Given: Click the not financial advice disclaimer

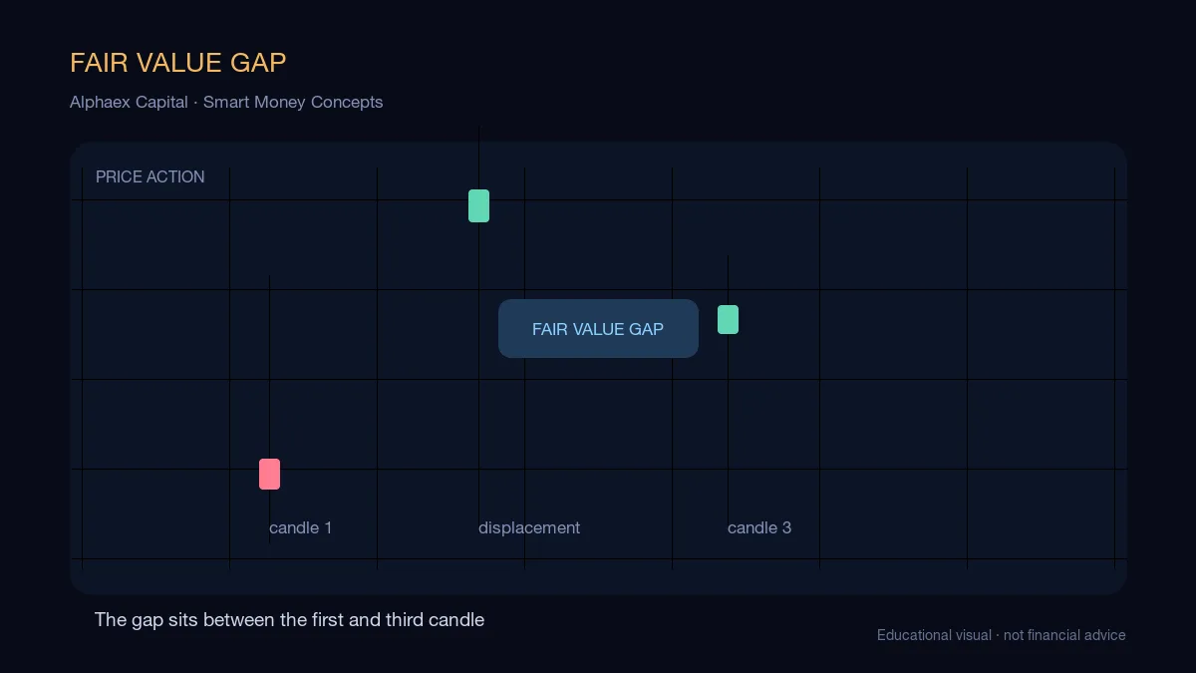Looking at the screenshot, I should (1064, 635).
